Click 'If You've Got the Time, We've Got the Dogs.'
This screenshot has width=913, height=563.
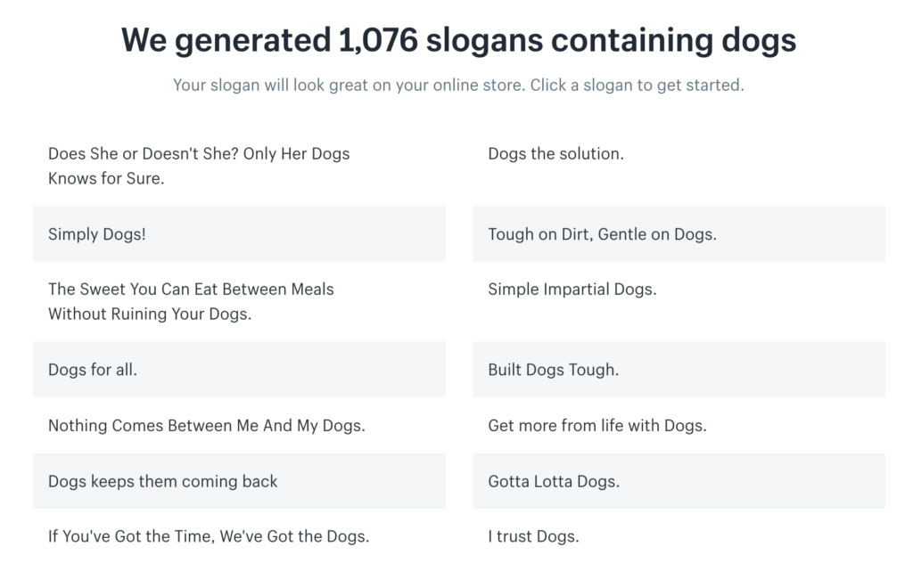coord(208,536)
